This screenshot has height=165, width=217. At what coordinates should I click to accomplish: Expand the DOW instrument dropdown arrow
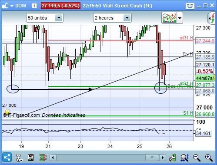pos(12,6)
